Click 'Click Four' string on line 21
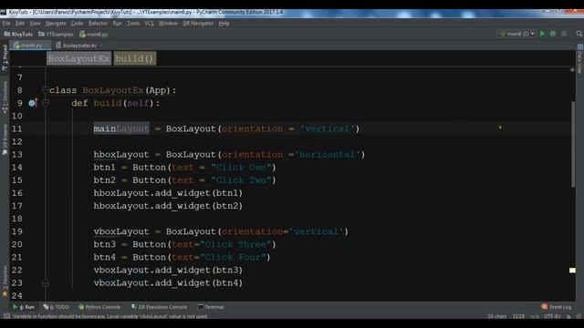The width and height of the screenshot is (584, 328). click(234, 257)
